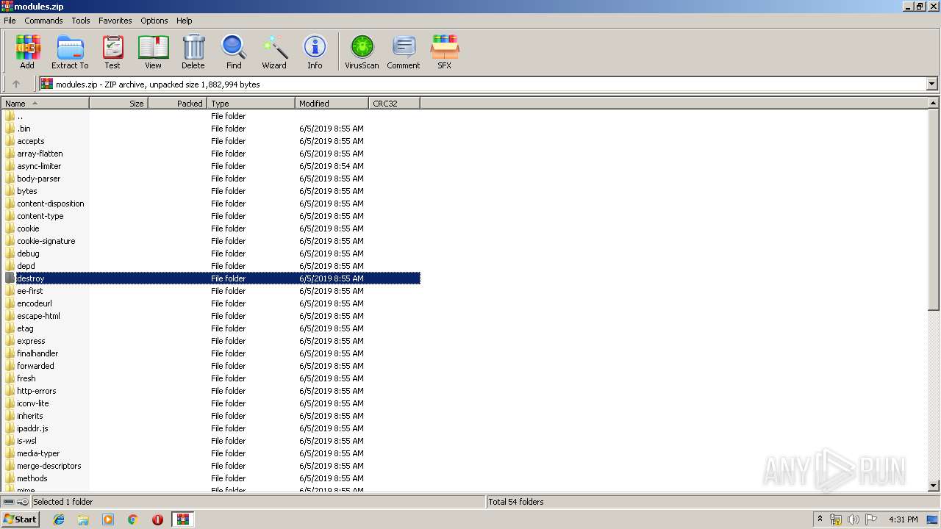This screenshot has width=941, height=529.
Task: Select the iconv-lite folder
Action: (x=211, y=403)
